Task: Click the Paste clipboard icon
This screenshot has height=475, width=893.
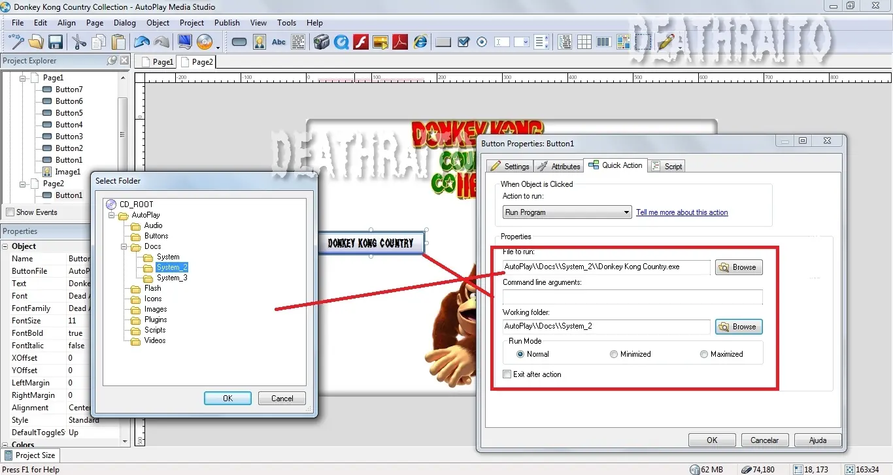Action: (x=118, y=42)
